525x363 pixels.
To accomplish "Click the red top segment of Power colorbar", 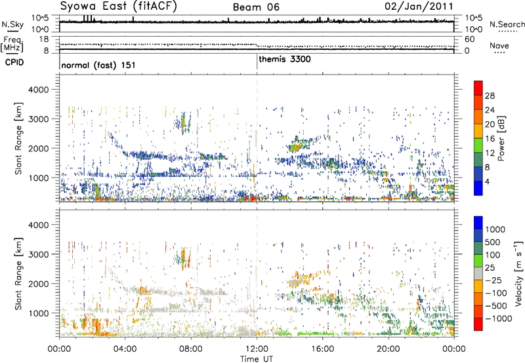I will coord(478,88).
